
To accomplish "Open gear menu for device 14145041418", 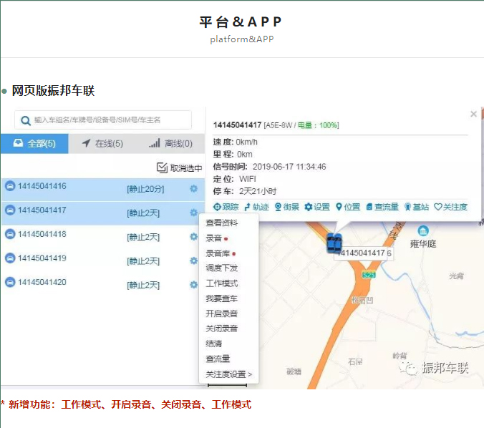I will (193, 236).
